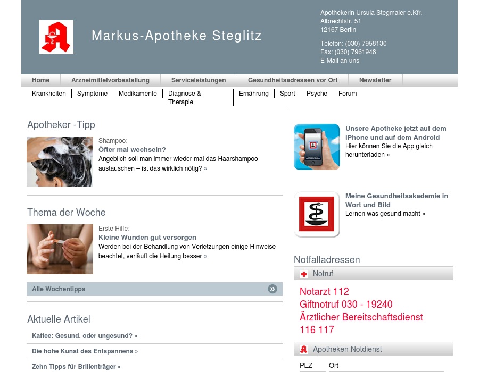Open Kleine Wunden gut versorgen article
This screenshot has height=372, width=479.
tap(147, 238)
